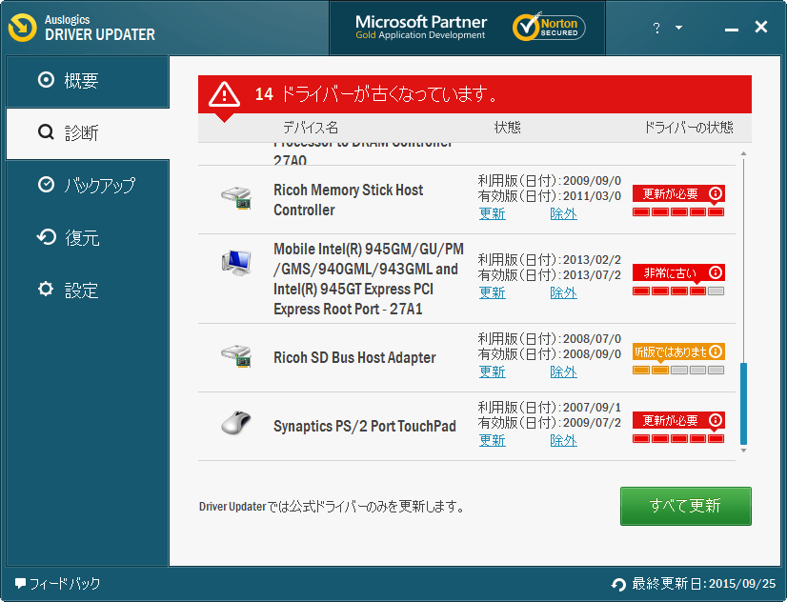Click 更新 link for Ricoh SD Bus Host Adapter
Image resolution: width=787 pixels, height=602 pixels.
[x=492, y=371]
